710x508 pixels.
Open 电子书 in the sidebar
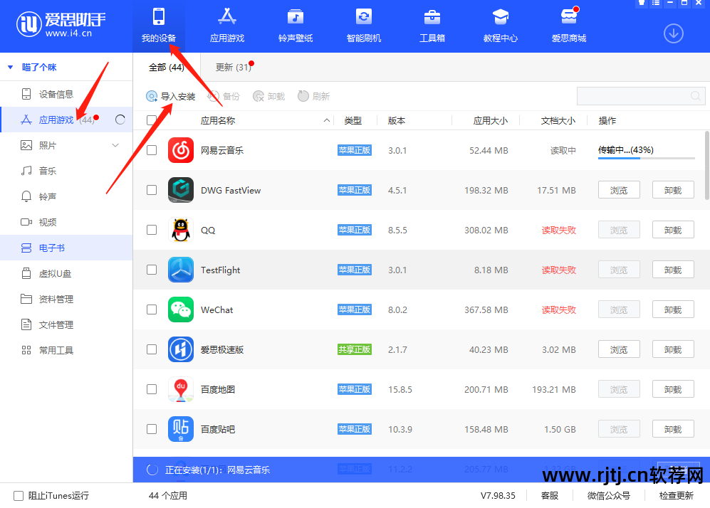coord(66,248)
